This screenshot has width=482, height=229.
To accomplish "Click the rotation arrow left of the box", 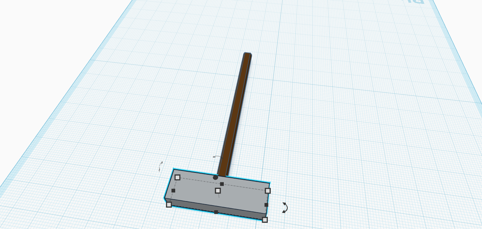I will pyautogui.click(x=161, y=166).
